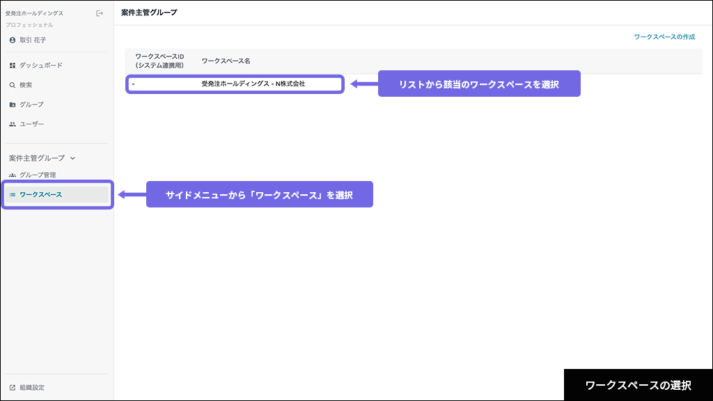Click the list icon beside ワークスペース in the sidebar
Viewport: 713px width, 401px height.
(13, 195)
